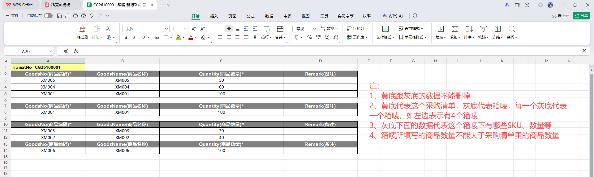Screen dimensions: 594x177
Task: Switch to the Review (审阅) tab
Action: 287,16
